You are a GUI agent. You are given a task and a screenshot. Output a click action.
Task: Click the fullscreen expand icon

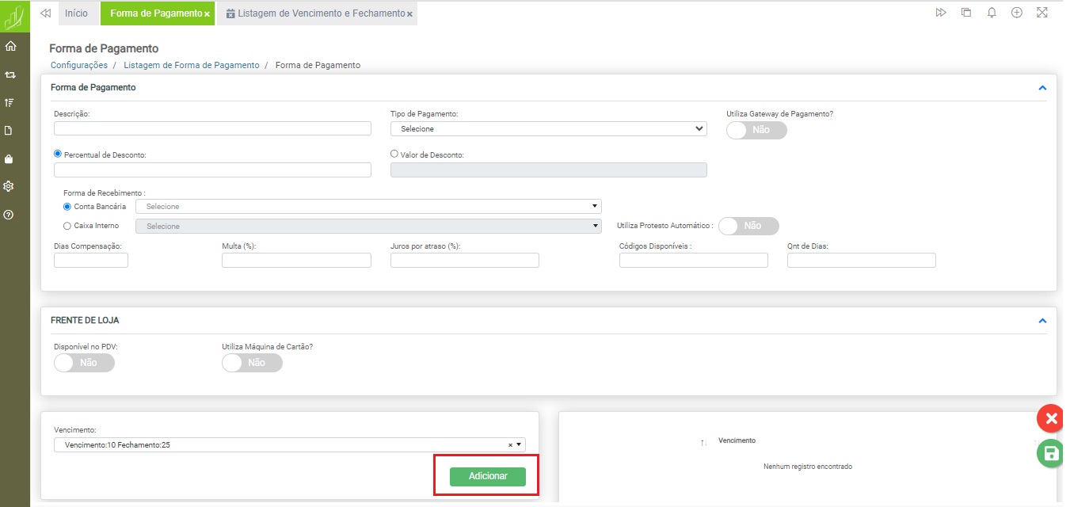click(x=1041, y=13)
